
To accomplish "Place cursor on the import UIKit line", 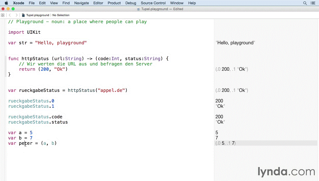I will (x=24, y=32).
